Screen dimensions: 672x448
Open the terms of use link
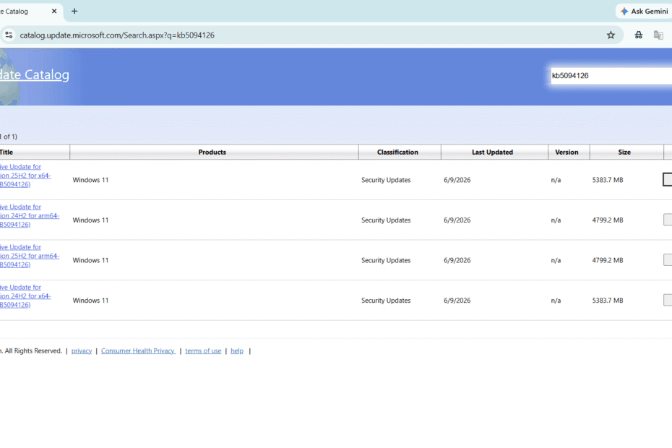tap(203, 350)
